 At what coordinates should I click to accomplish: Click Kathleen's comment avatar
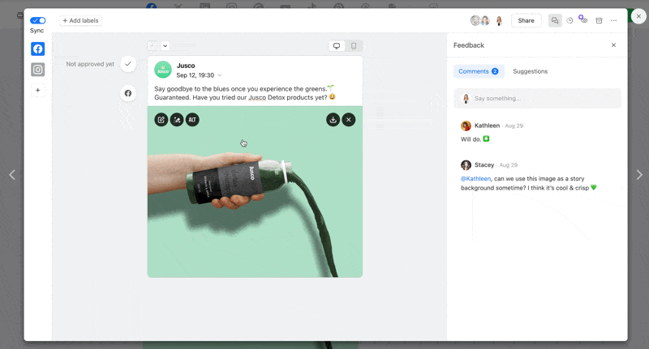click(466, 126)
